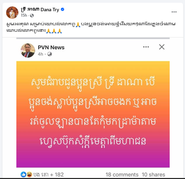Click the gray bar above the PVN News post
This screenshot has width=185, height=179.
[93, 38]
